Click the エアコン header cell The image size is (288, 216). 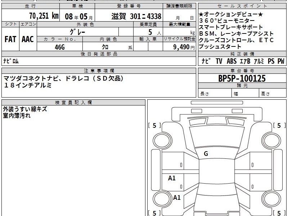(x=28, y=24)
